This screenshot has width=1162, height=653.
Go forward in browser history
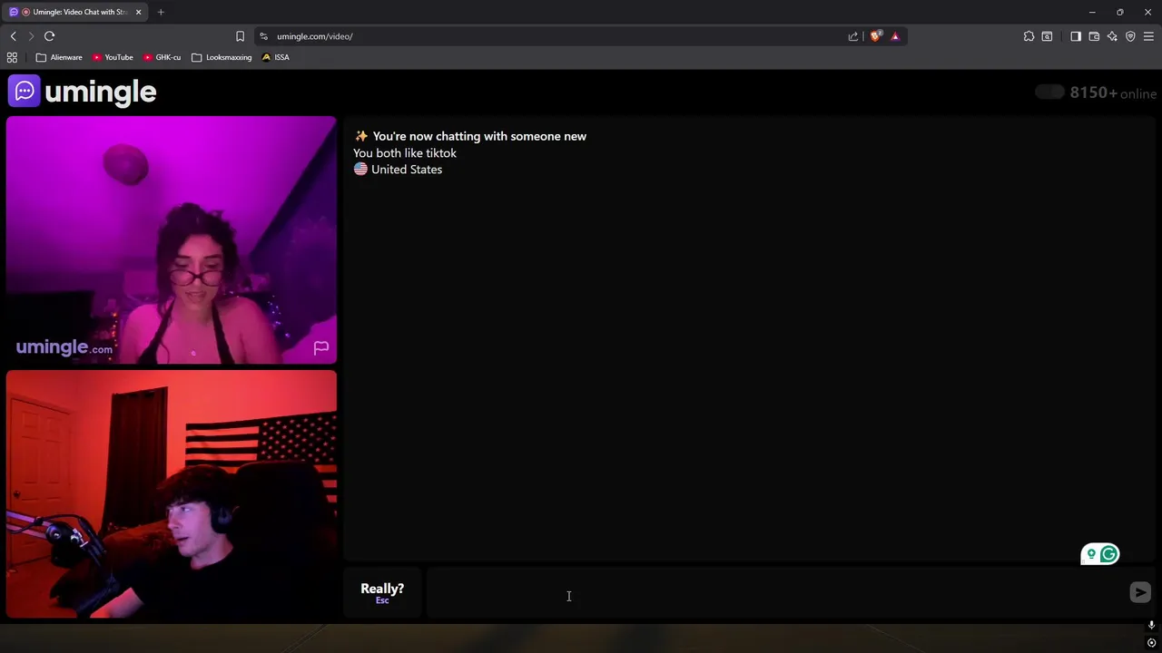31,36
